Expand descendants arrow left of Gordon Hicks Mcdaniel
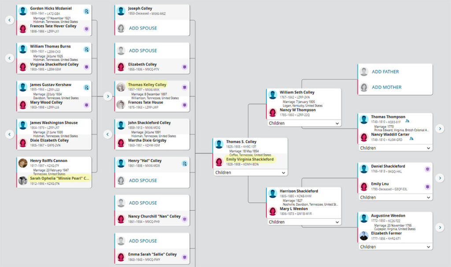The image size is (451, 267). coord(10,20)
